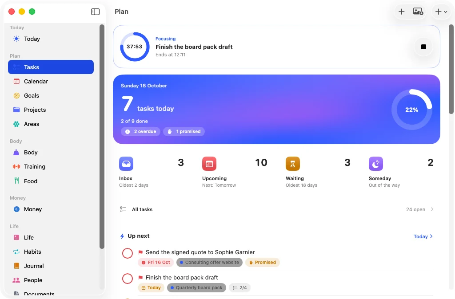455x299 pixels.
Task: Open Goals from the sidebar
Action: coord(51,96)
